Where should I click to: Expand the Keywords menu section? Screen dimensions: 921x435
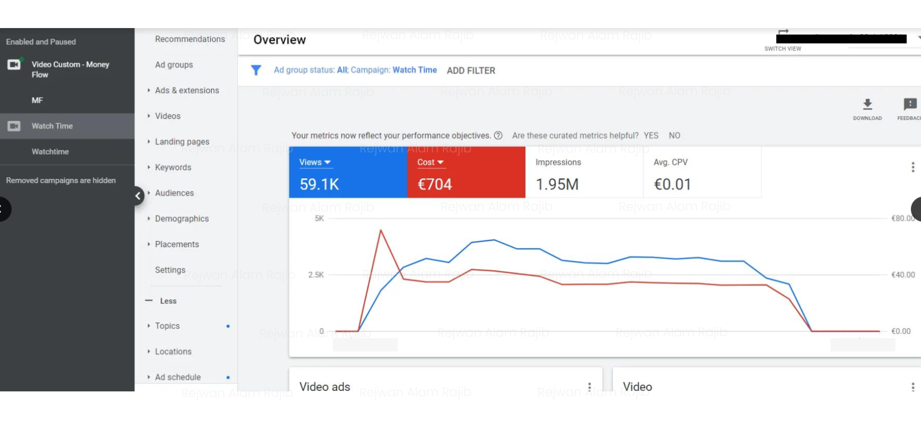coord(173,167)
